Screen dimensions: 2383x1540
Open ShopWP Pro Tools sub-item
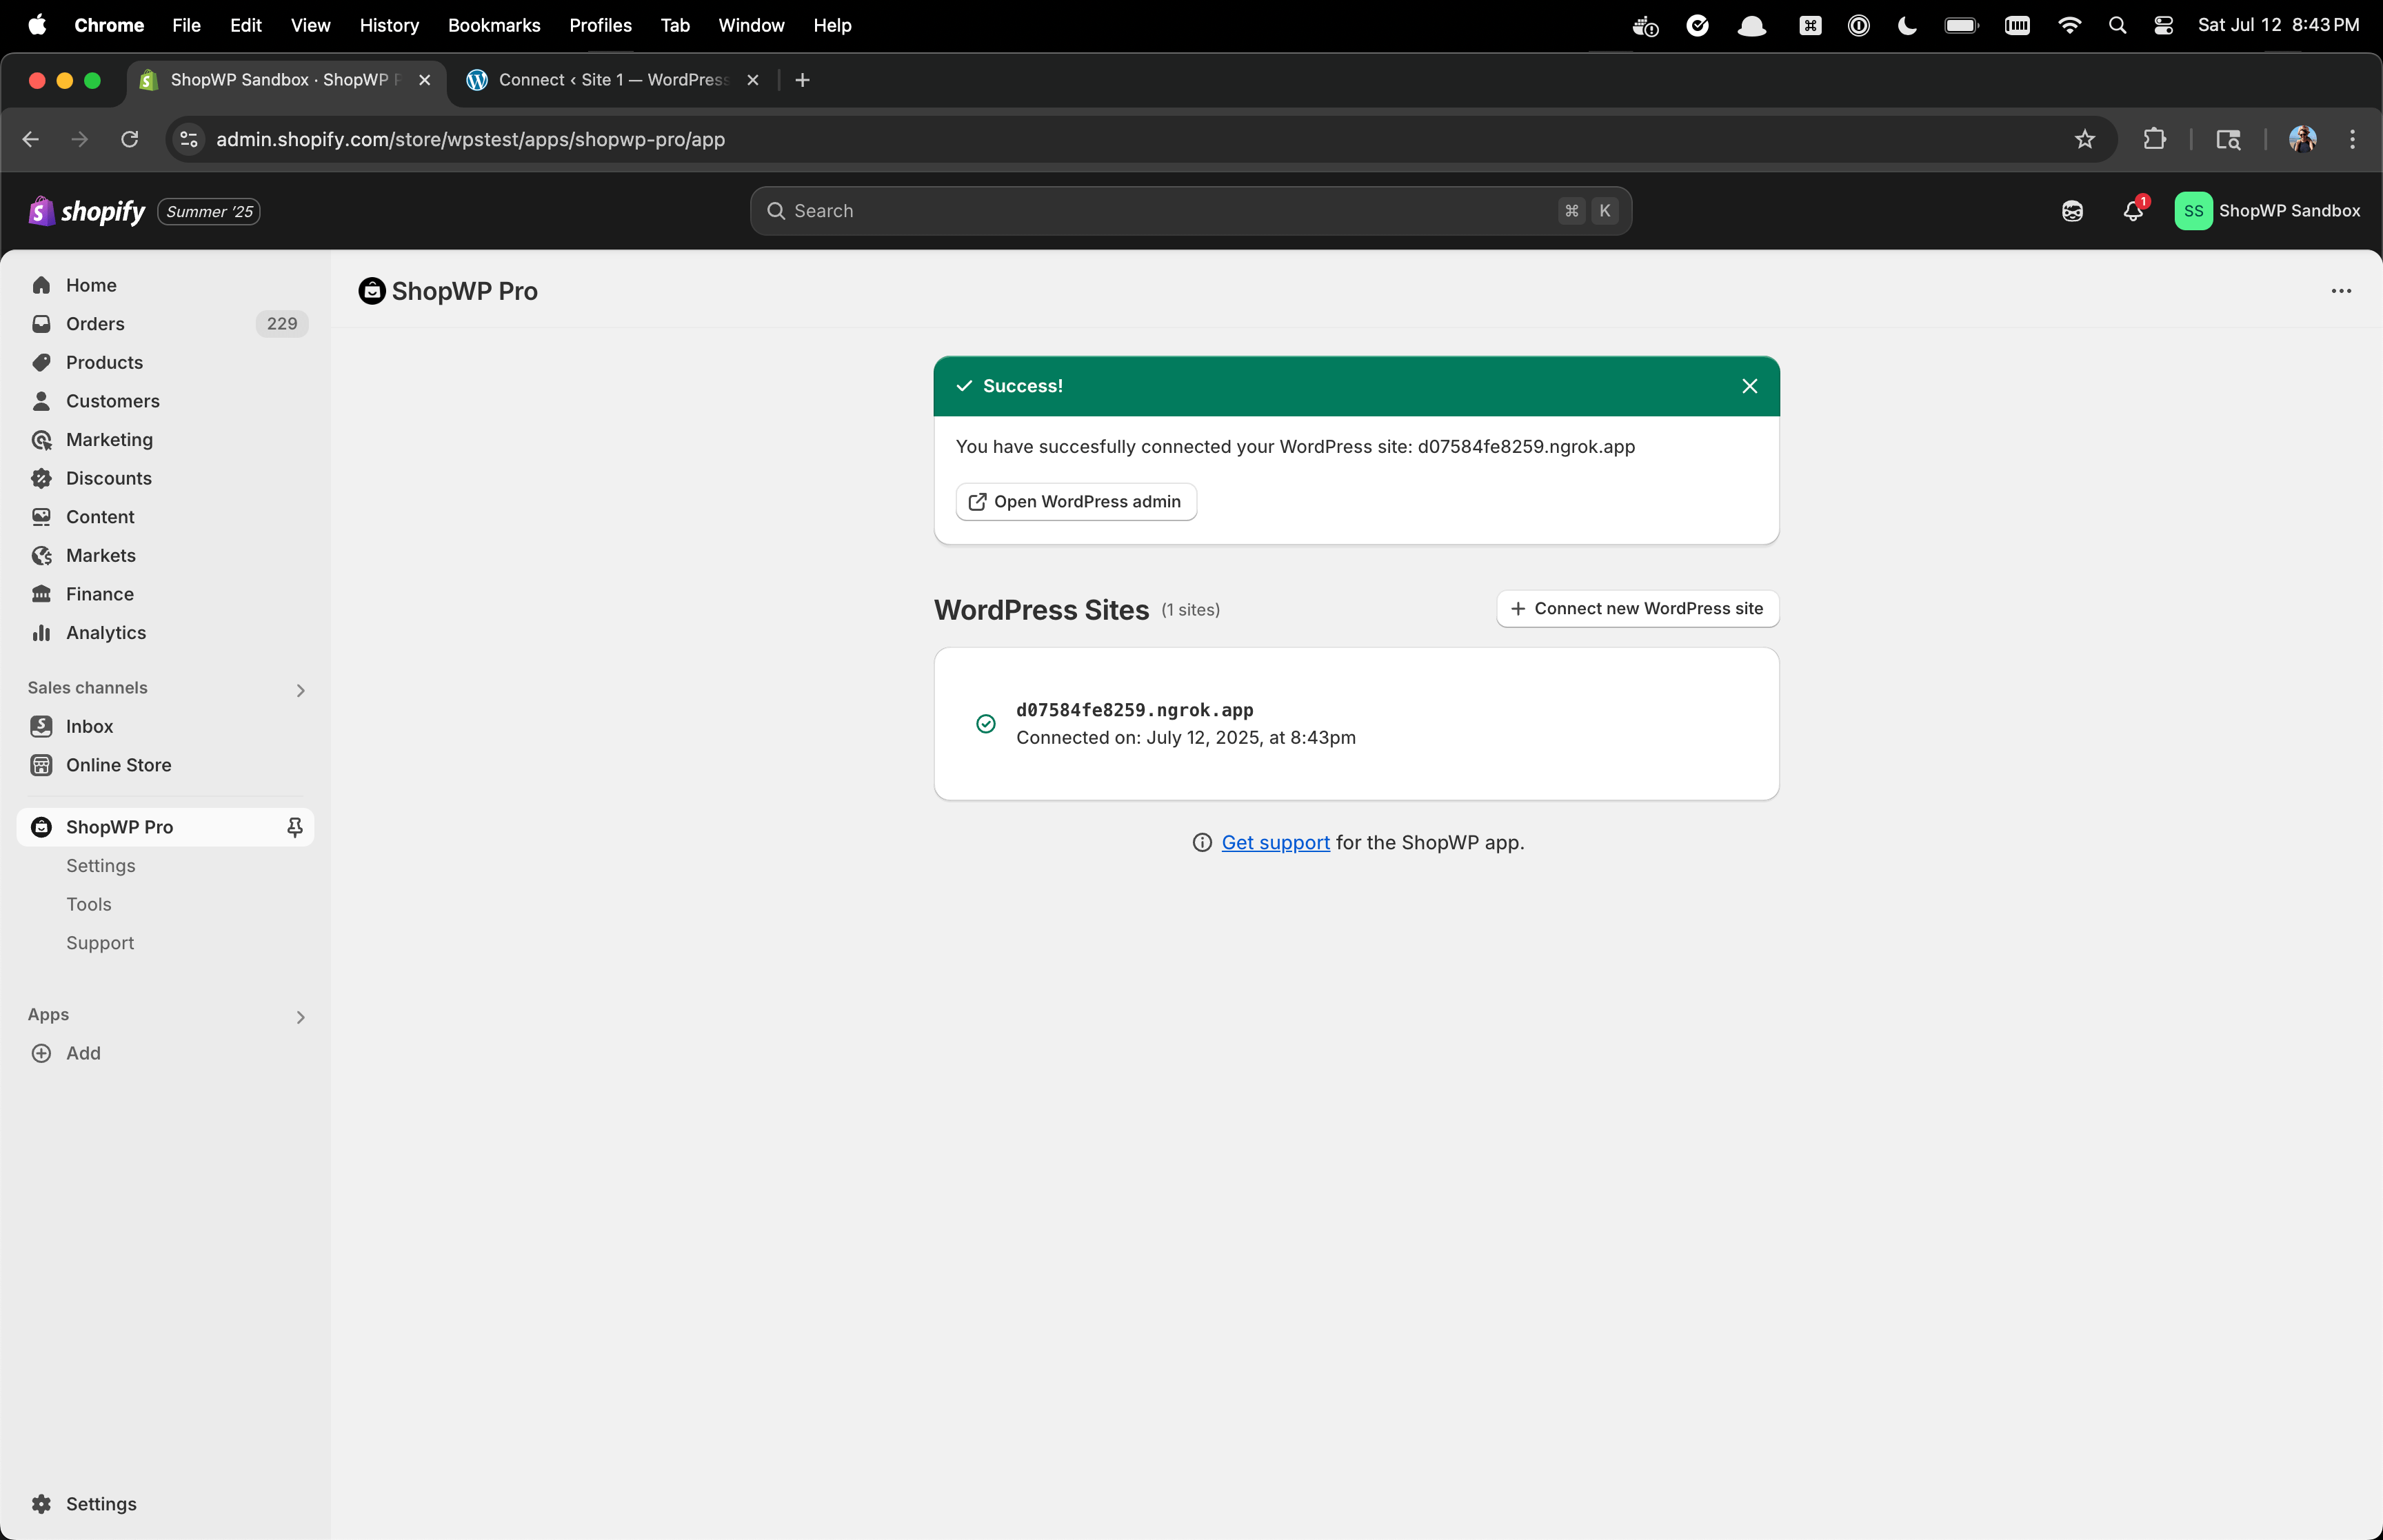[x=89, y=904]
